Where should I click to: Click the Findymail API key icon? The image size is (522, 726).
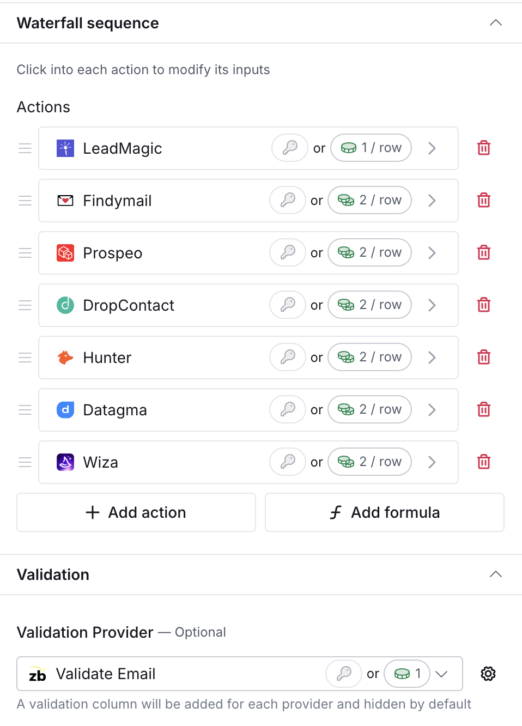pos(288,200)
